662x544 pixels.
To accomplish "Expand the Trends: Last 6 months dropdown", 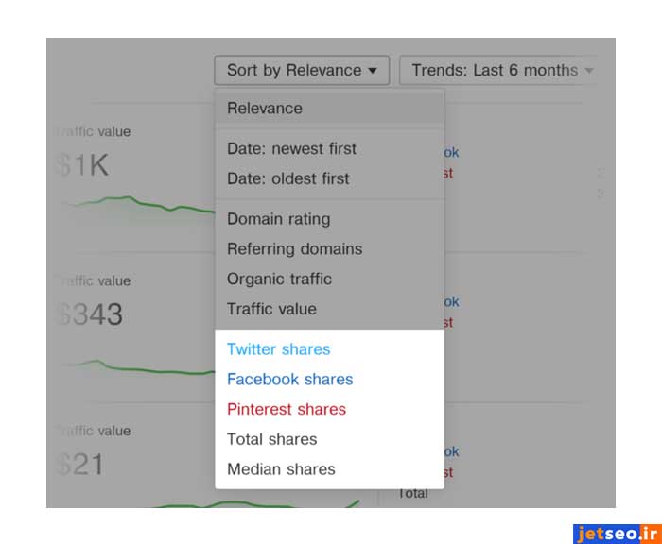I will pyautogui.click(x=497, y=71).
